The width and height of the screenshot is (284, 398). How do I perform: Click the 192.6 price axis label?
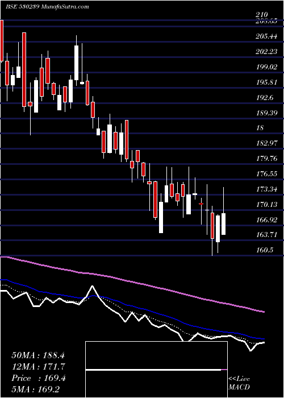[x=265, y=97]
